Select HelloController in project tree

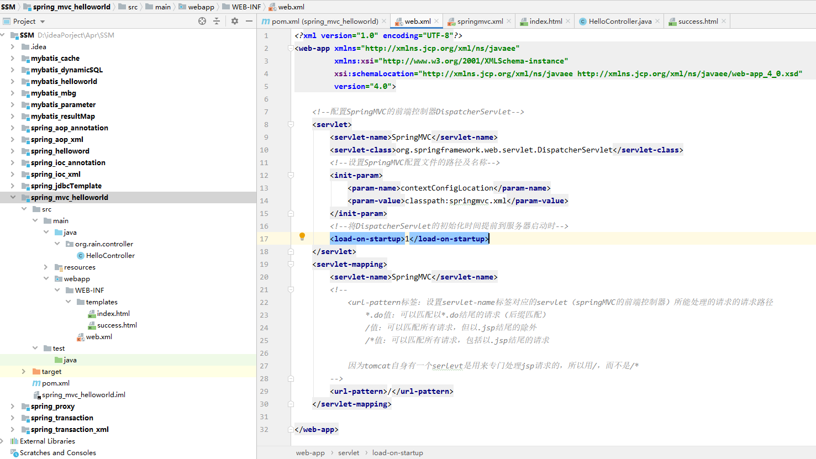click(110, 256)
